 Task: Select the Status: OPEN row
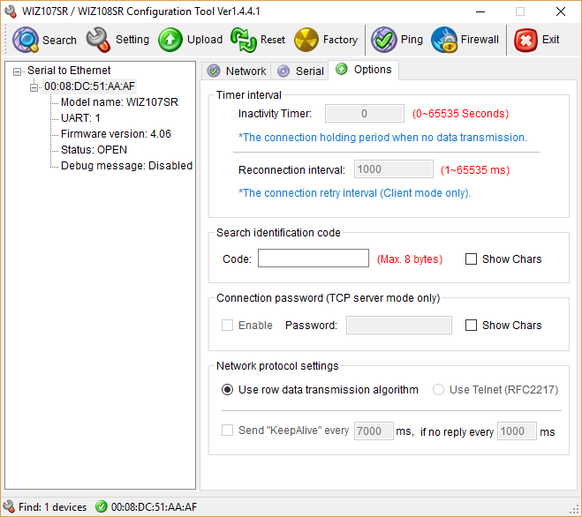94,150
